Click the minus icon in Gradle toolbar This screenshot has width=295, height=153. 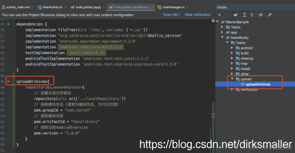227,15
